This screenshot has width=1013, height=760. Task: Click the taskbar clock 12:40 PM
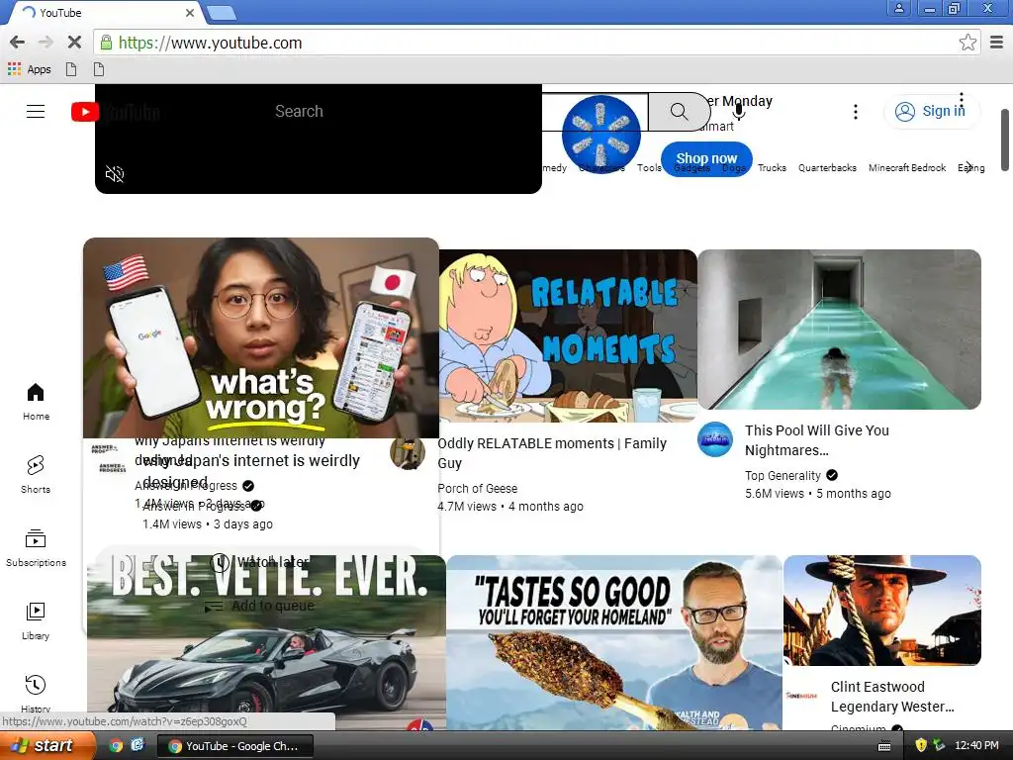[976, 746]
